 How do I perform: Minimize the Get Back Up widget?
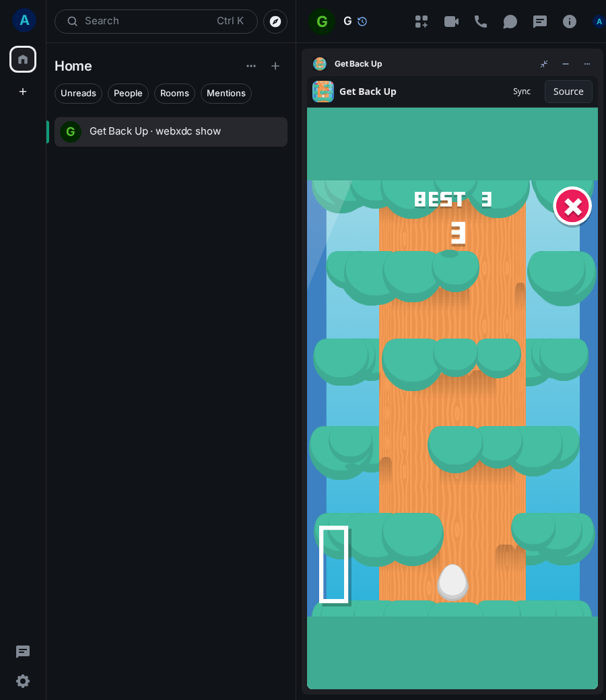[x=566, y=64]
